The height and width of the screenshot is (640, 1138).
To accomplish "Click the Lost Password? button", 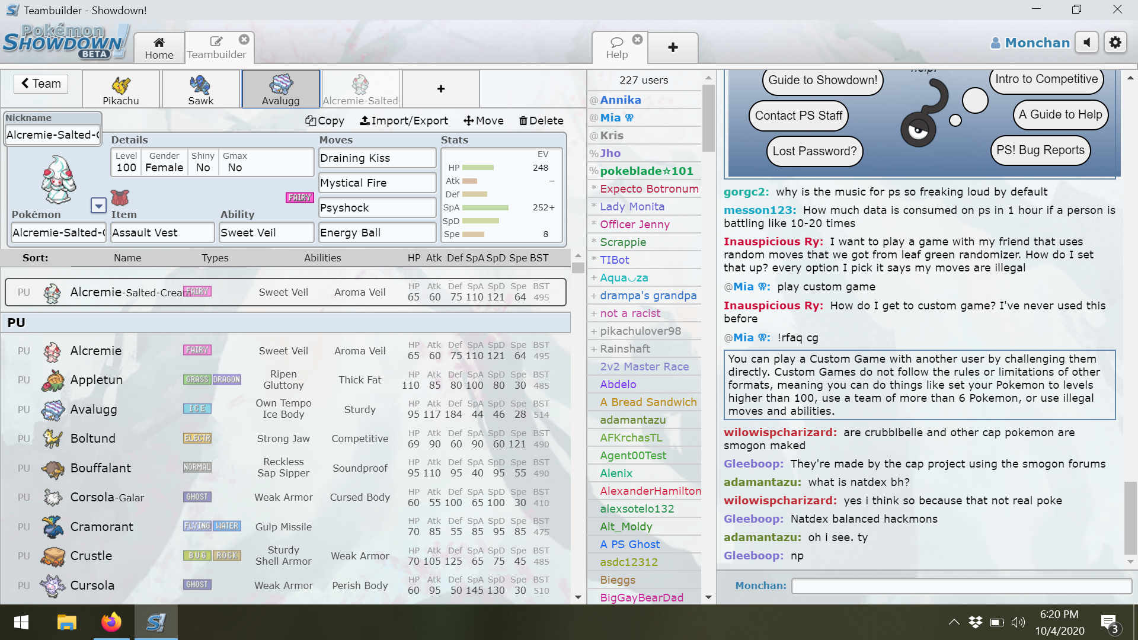I will point(814,152).
